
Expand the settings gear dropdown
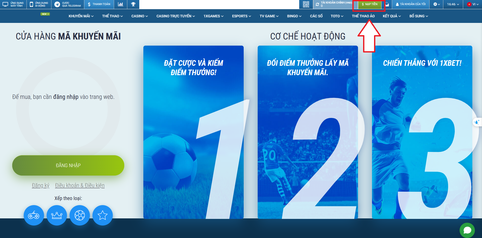point(436,4)
